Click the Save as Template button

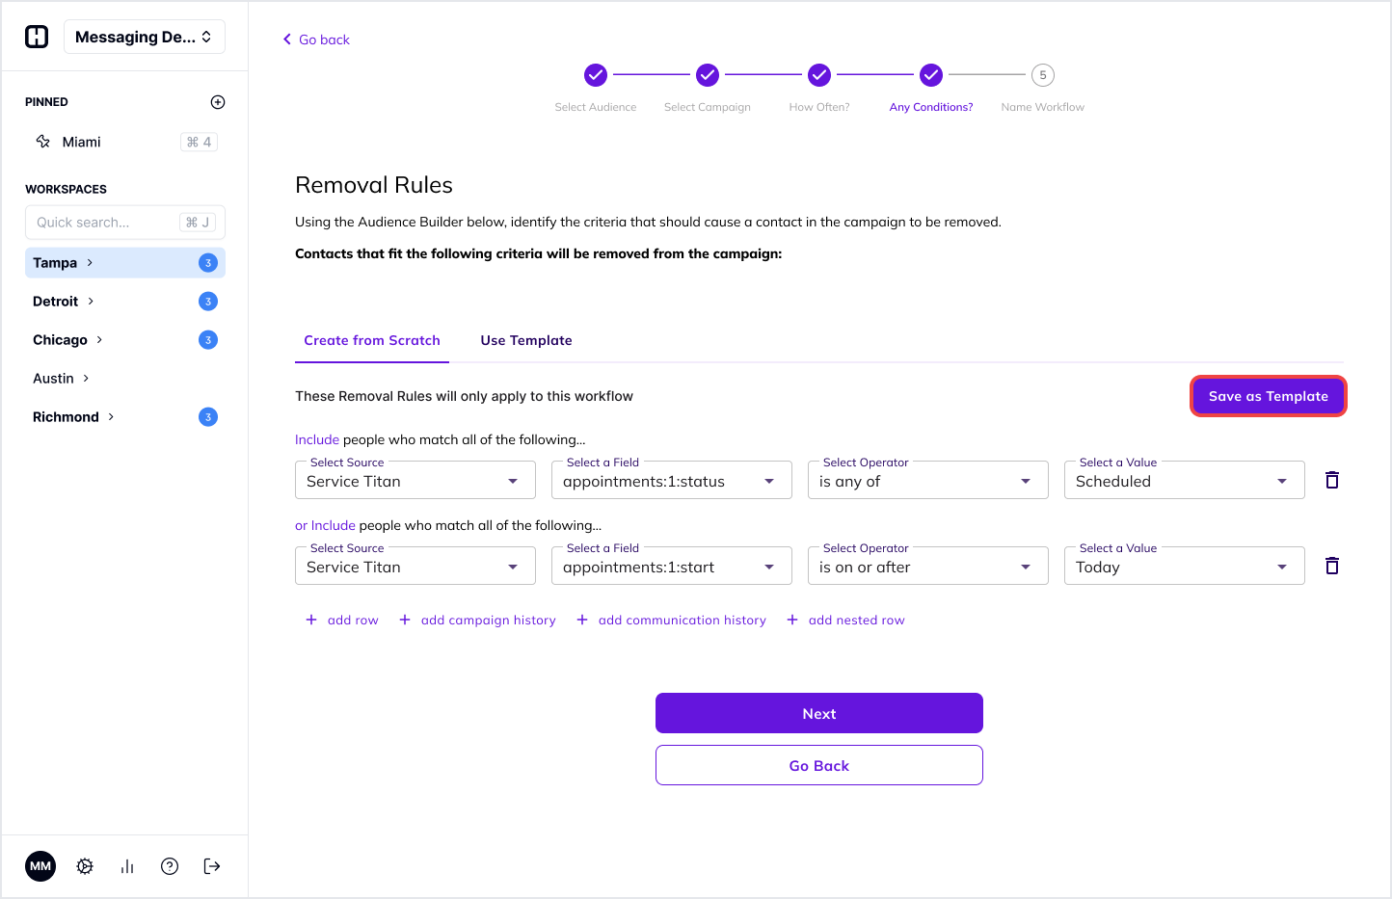[x=1268, y=395]
